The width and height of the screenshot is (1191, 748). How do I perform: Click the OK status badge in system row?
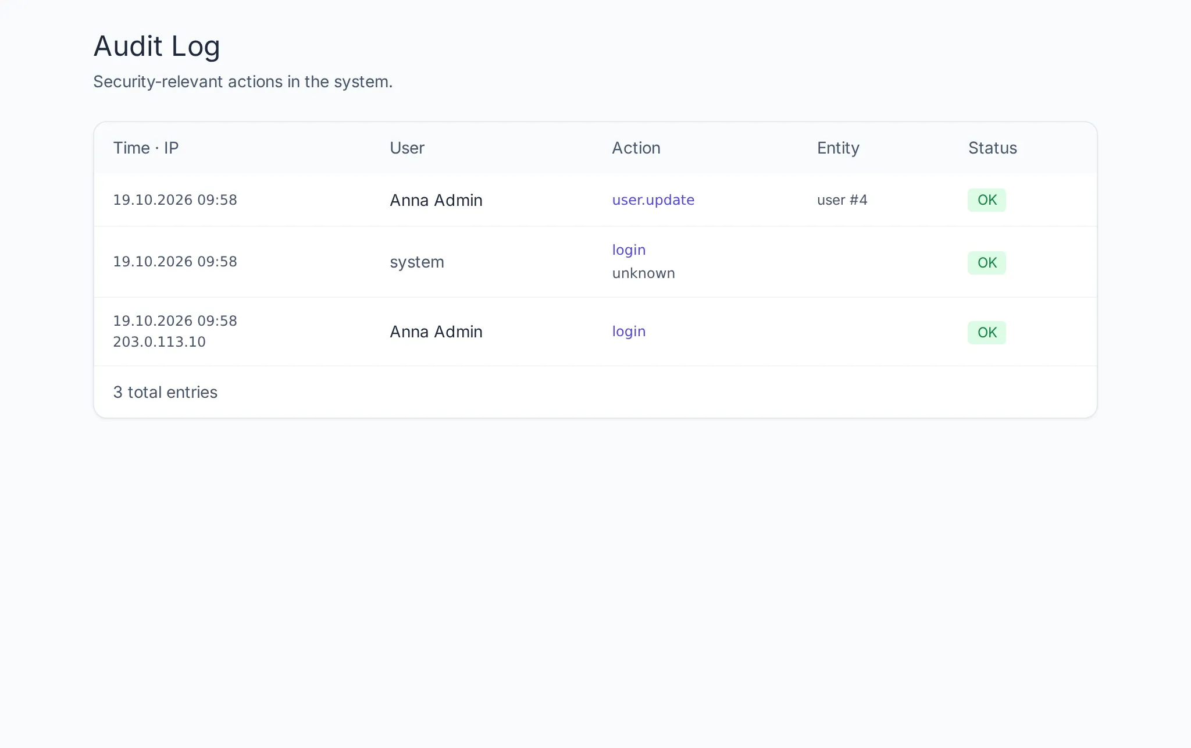[987, 263]
